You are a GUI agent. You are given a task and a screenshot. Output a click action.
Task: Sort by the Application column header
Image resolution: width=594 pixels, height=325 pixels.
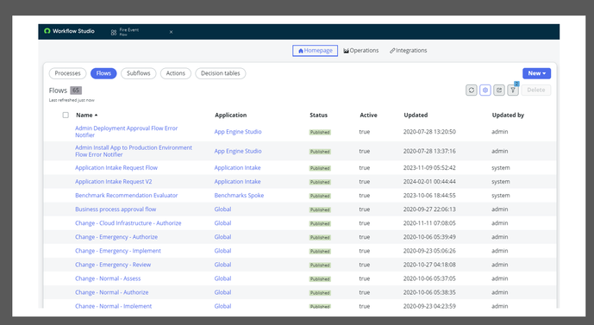[231, 115]
